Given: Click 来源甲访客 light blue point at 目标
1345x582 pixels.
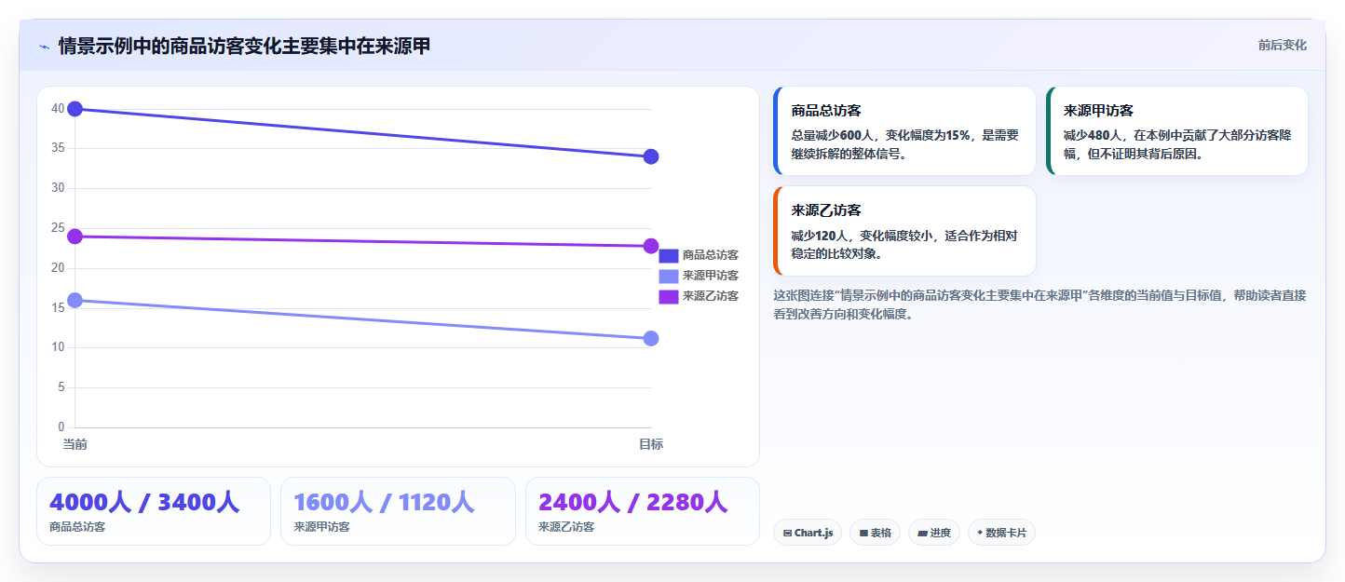Looking at the screenshot, I should tap(651, 338).
